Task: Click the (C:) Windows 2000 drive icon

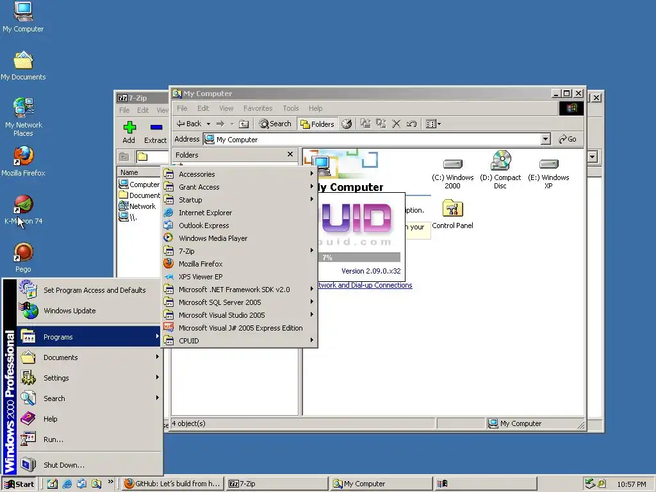Action: pyautogui.click(x=453, y=174)
